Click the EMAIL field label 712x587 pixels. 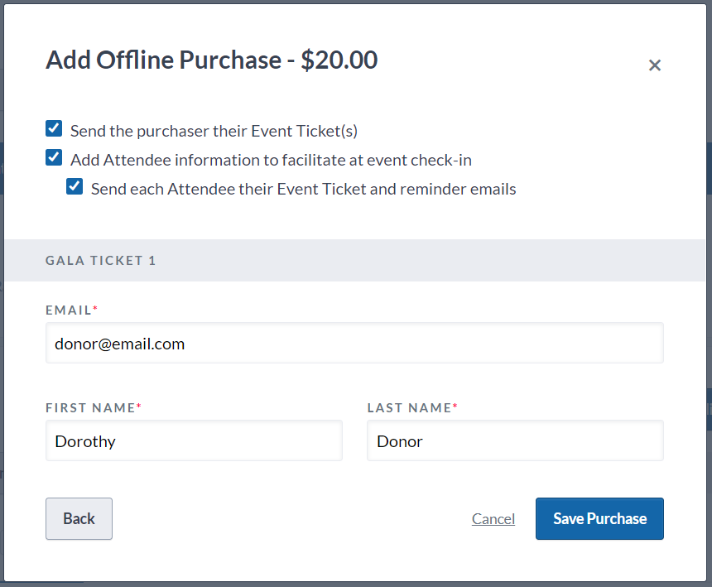68,310
